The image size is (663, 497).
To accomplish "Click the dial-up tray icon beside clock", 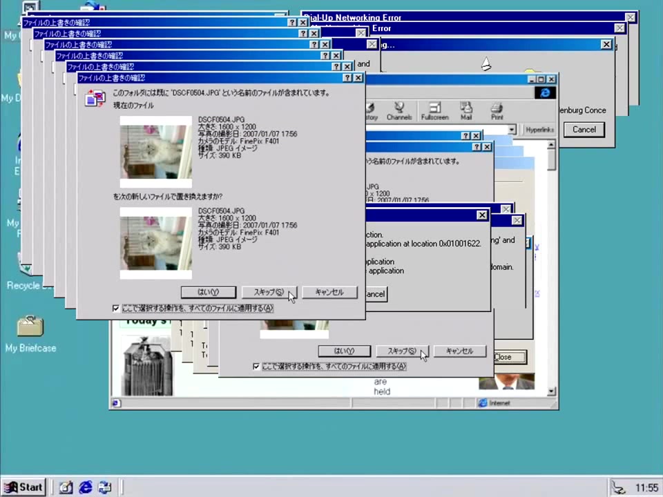I will [x=619, y=487].
